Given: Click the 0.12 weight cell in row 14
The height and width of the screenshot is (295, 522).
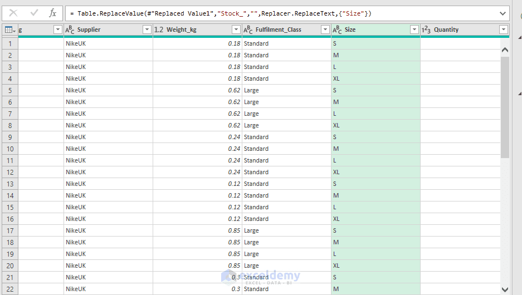Looking at the screenshot, I should [197, 195].
